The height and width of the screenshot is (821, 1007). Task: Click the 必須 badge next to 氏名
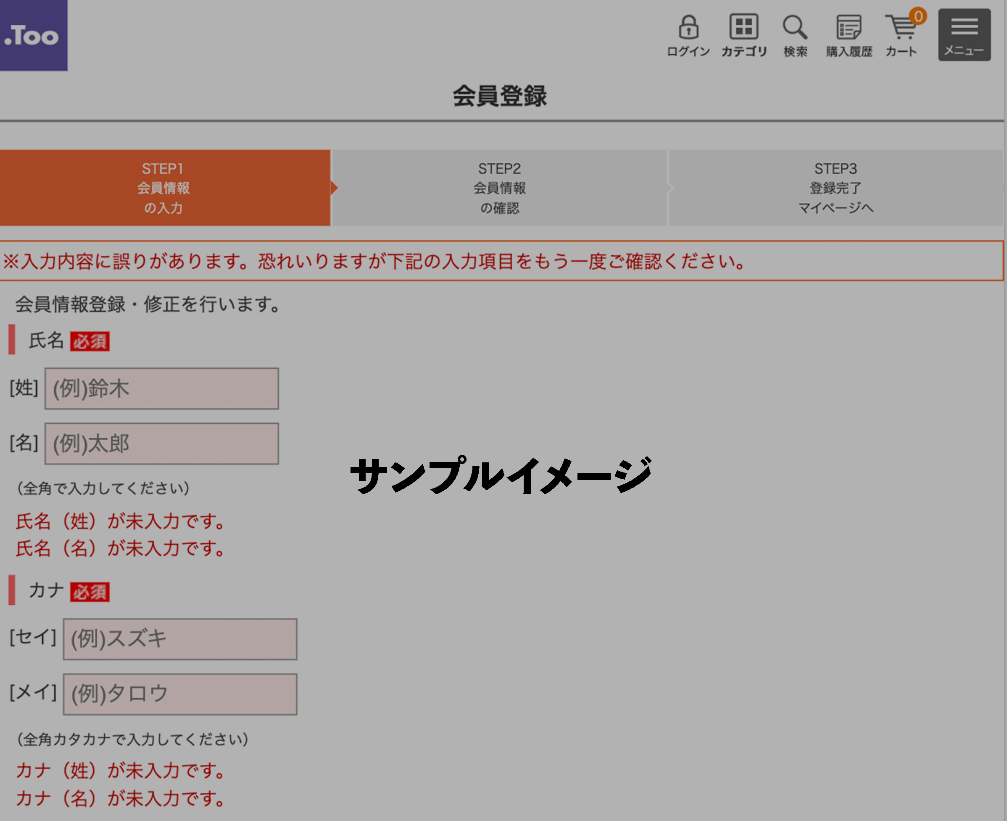[x=90, y=341]
